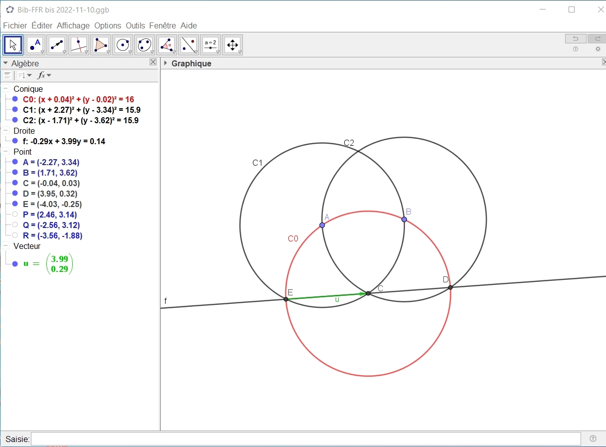Select the Angle measurement tool
606x447 pixels.
(x=167, y=45)
